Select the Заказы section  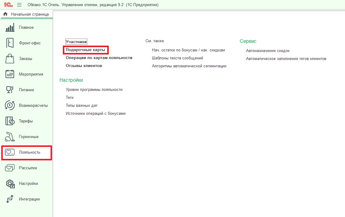click(x=25, y=59)
